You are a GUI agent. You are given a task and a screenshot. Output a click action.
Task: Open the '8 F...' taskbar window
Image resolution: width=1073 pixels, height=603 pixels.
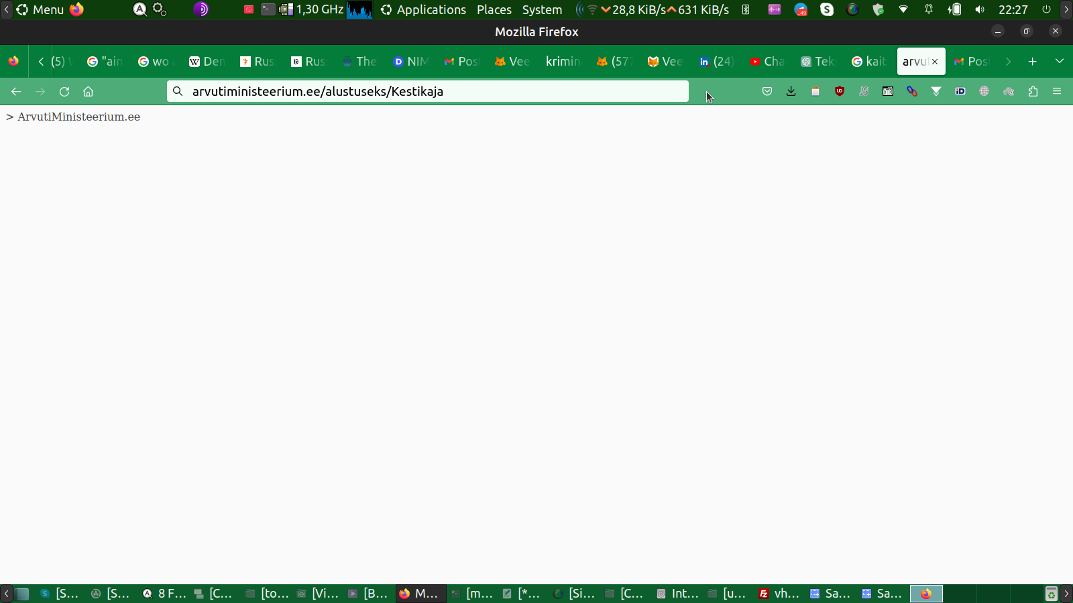pyautogui.click(x=164, y=594)
